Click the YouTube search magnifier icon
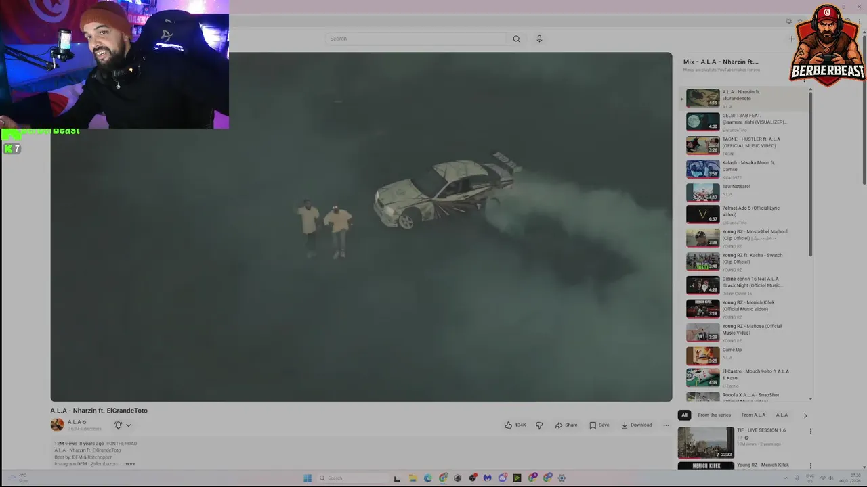Viewport: 867px width, 487px height. 516,39
